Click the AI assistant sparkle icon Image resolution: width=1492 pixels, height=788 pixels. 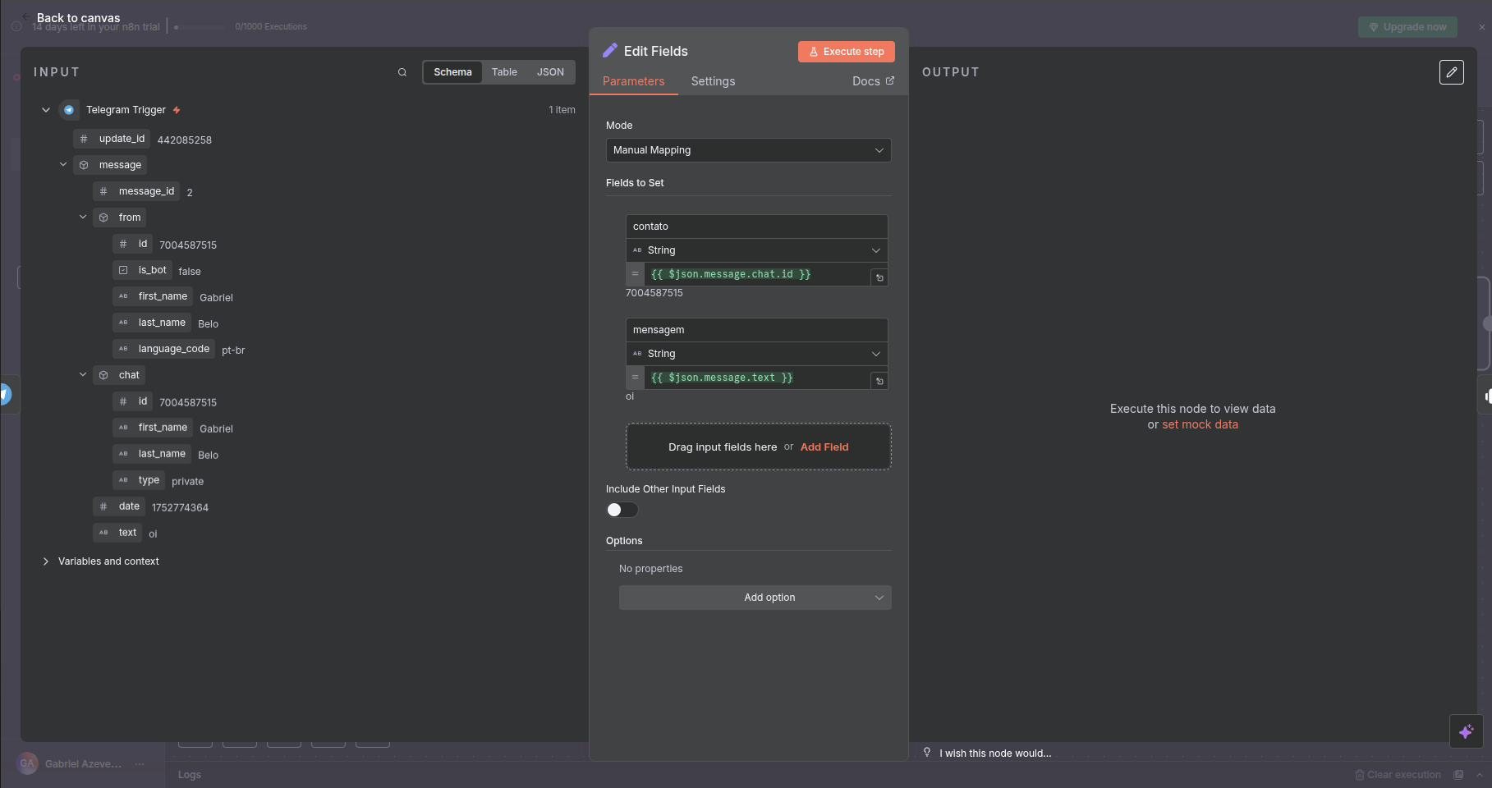coord(1466,731)
